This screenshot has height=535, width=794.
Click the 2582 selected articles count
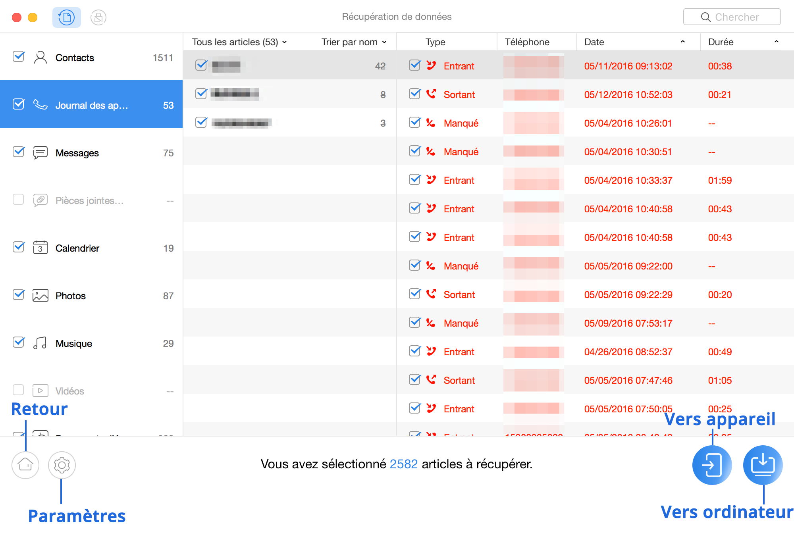pos(403,464)
